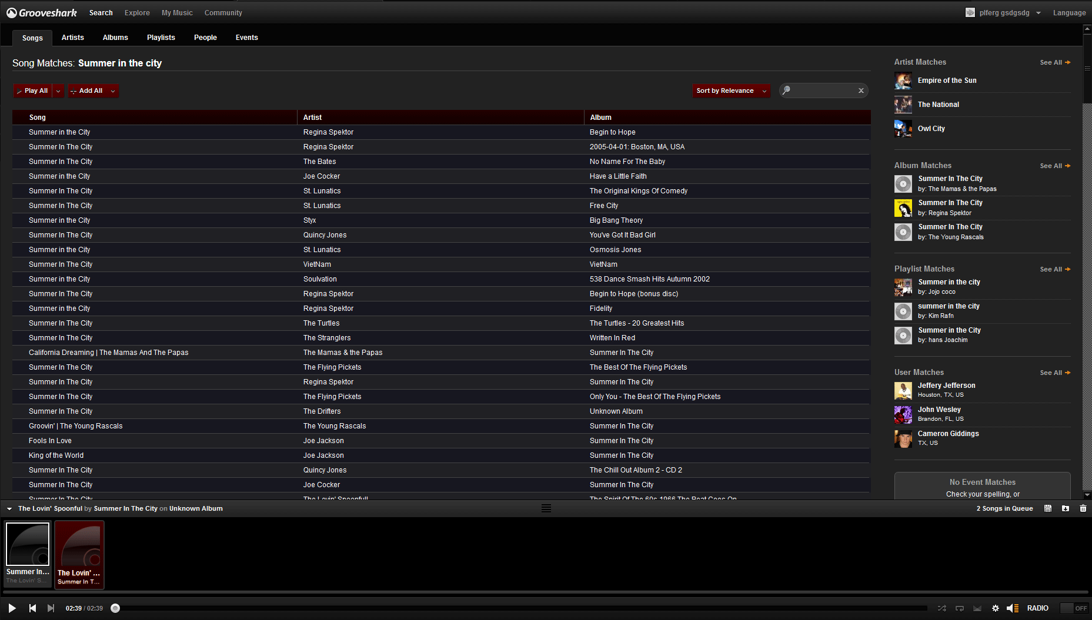Click the playback progress slider knob
Viewport: 1092px width, 620px height.
pos(115,608)
